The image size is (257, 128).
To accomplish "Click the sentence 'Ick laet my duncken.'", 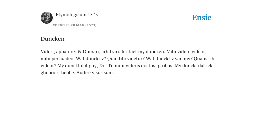I will [x=143, y=51].
